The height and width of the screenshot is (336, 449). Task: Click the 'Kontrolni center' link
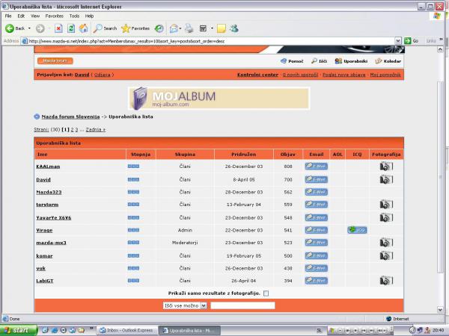pos(257,75)
